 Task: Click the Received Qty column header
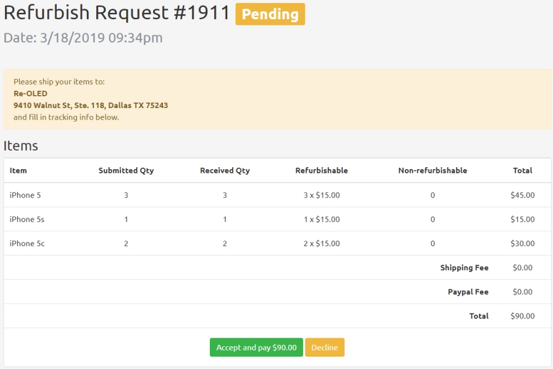click(225, 170)
